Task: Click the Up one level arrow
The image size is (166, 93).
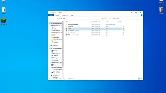Action: pos(57,18)
